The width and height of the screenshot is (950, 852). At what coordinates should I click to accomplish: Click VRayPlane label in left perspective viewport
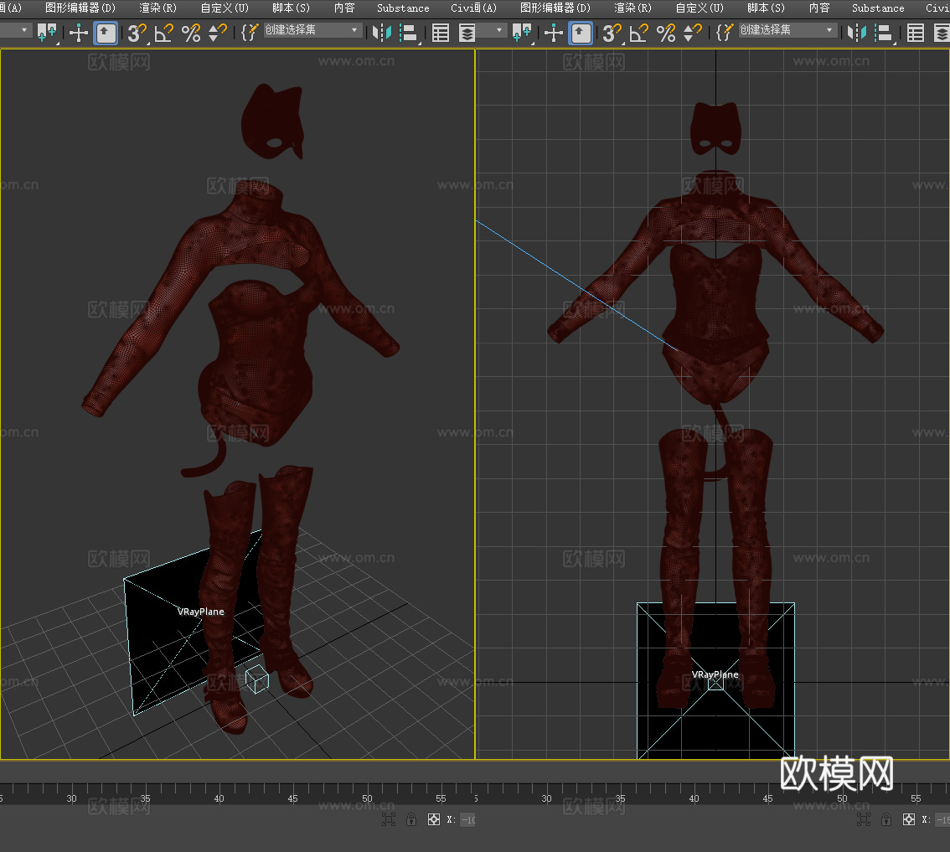tap(200, 612)
